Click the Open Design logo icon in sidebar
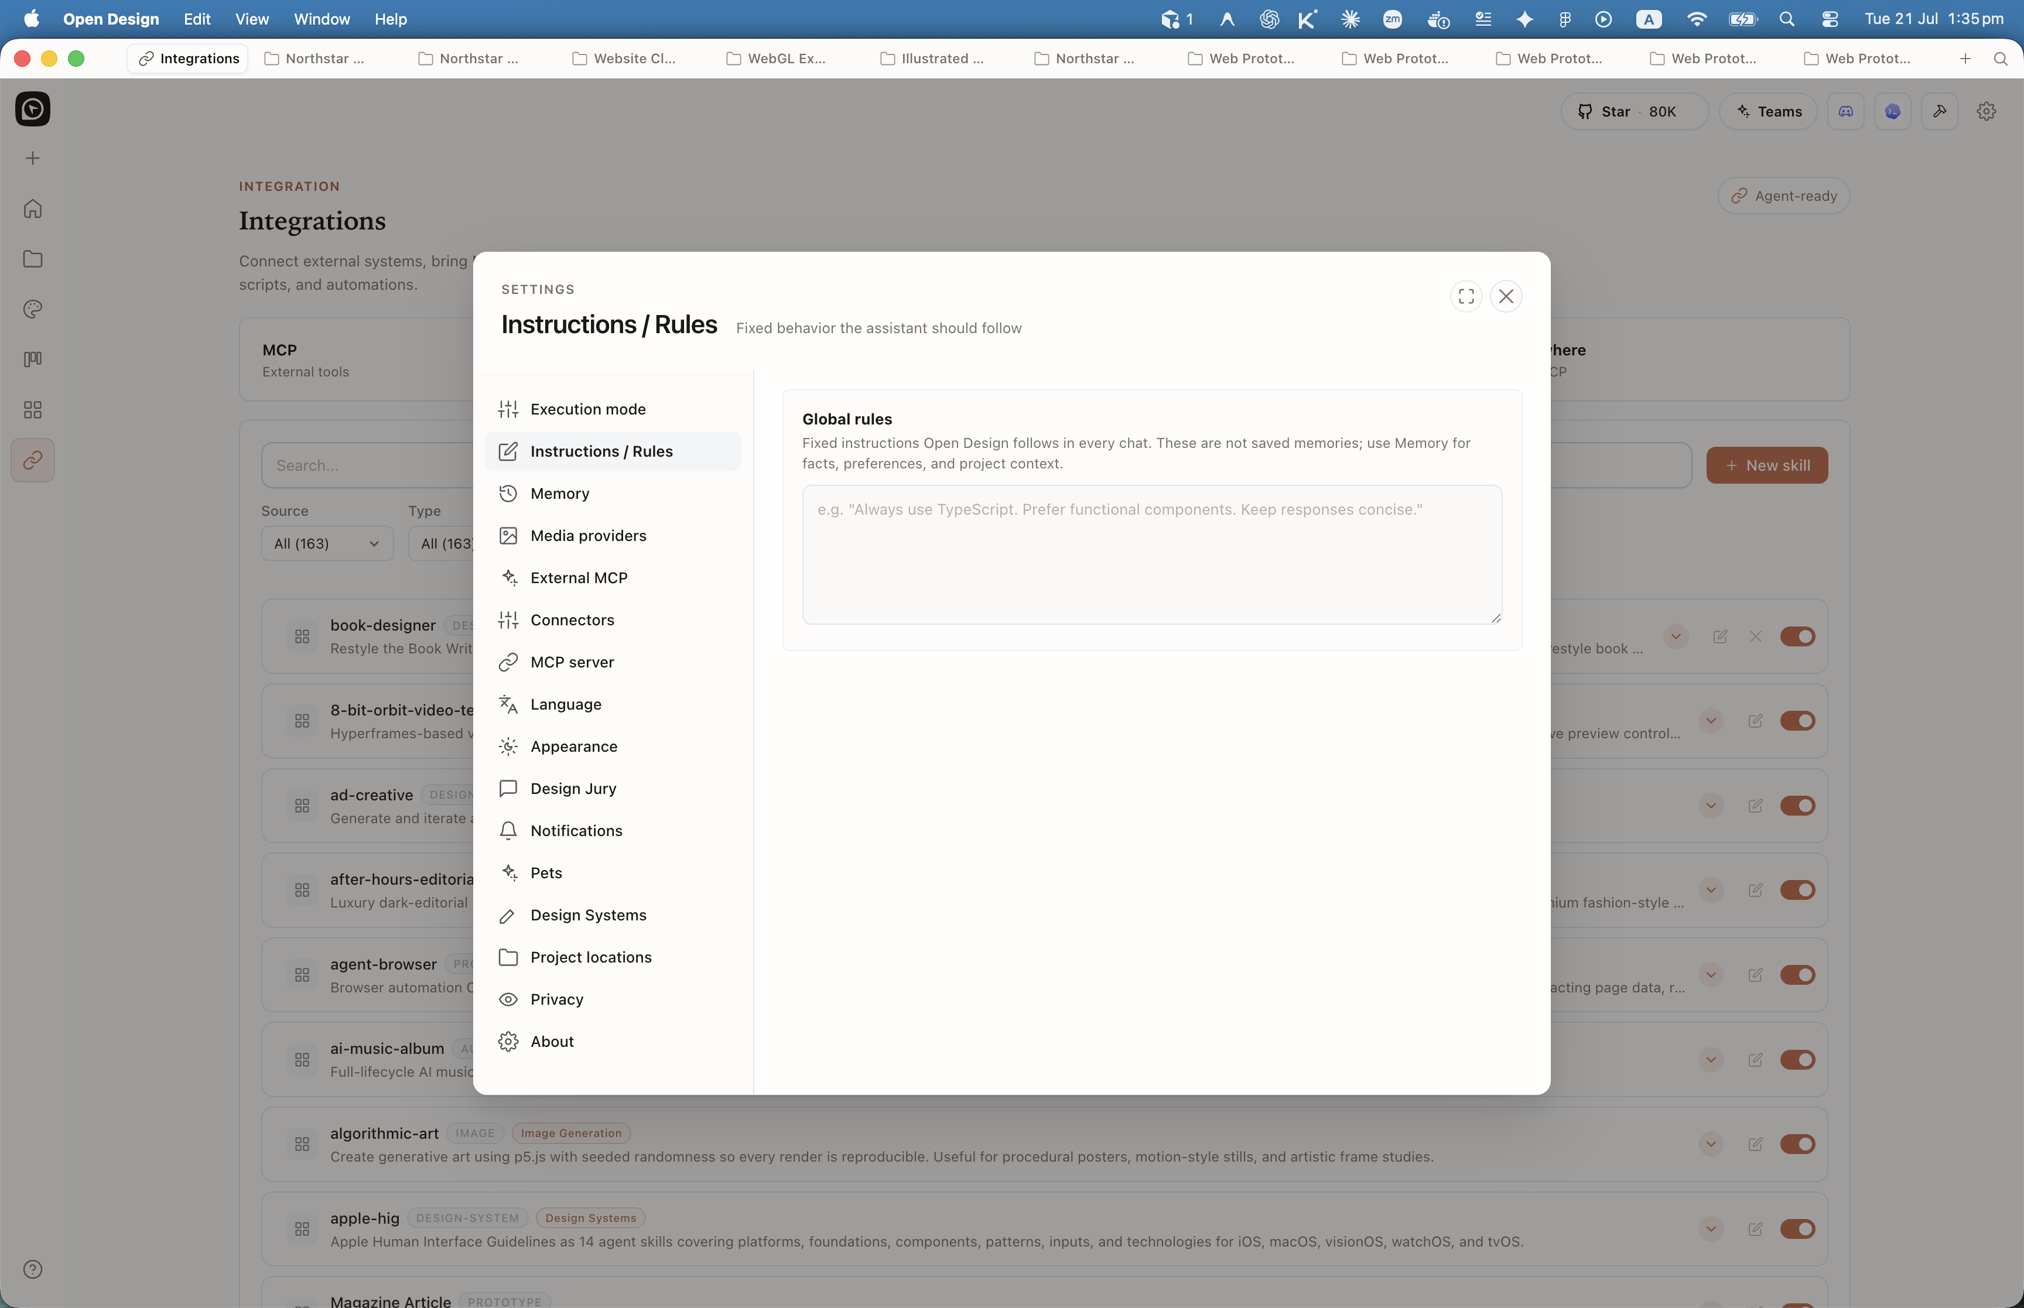Viewport: 2024px width, 1308px height. (32, 109)
